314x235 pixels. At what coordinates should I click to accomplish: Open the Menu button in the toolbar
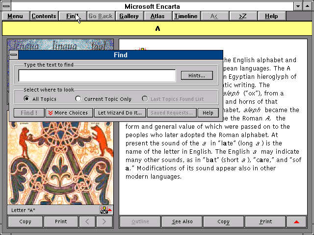(15, 16)
